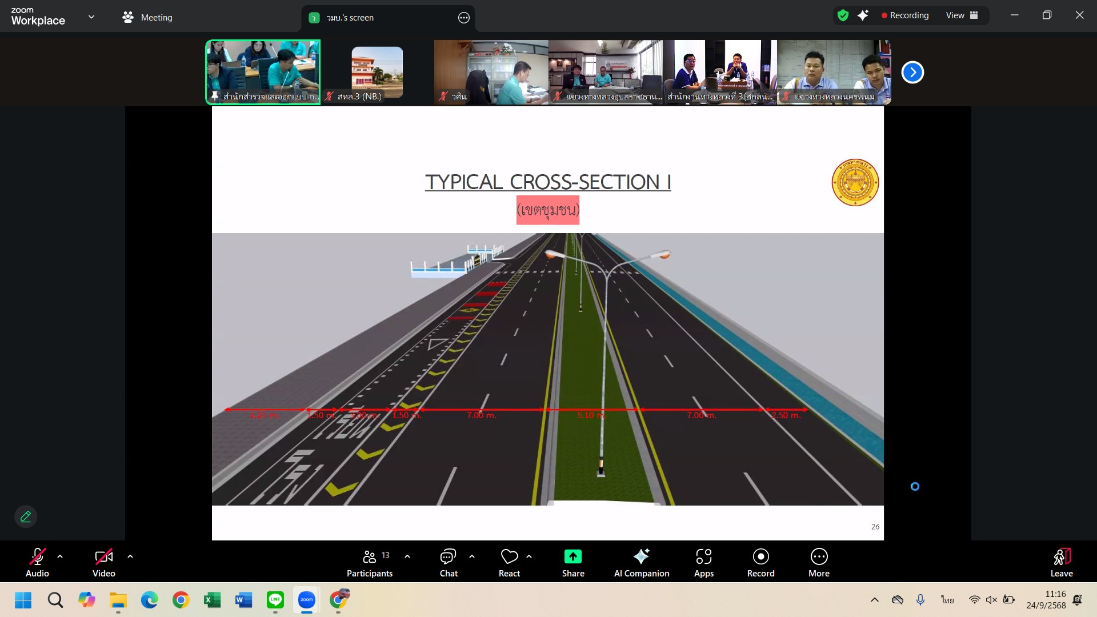The height and width of the screenshot is (617, 1097).
Task: Click the annotation pencil icon
Action: click(26, 516)
